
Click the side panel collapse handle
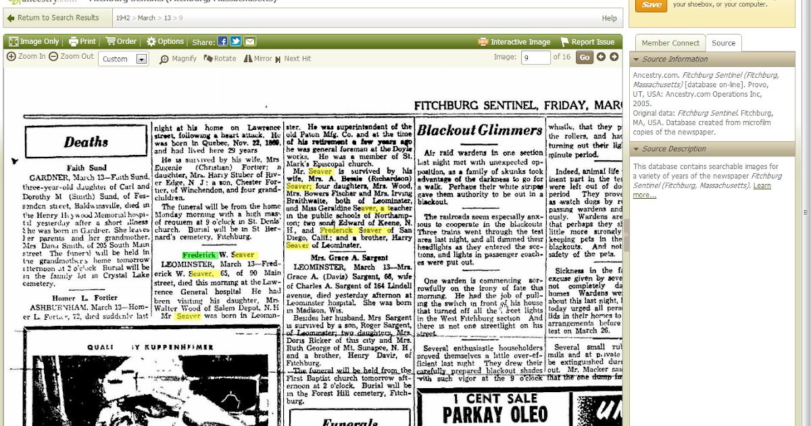(626, 235)
